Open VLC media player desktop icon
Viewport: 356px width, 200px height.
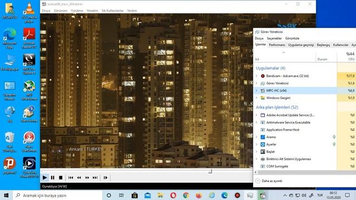pyautogui.click(x=29, y=12)
